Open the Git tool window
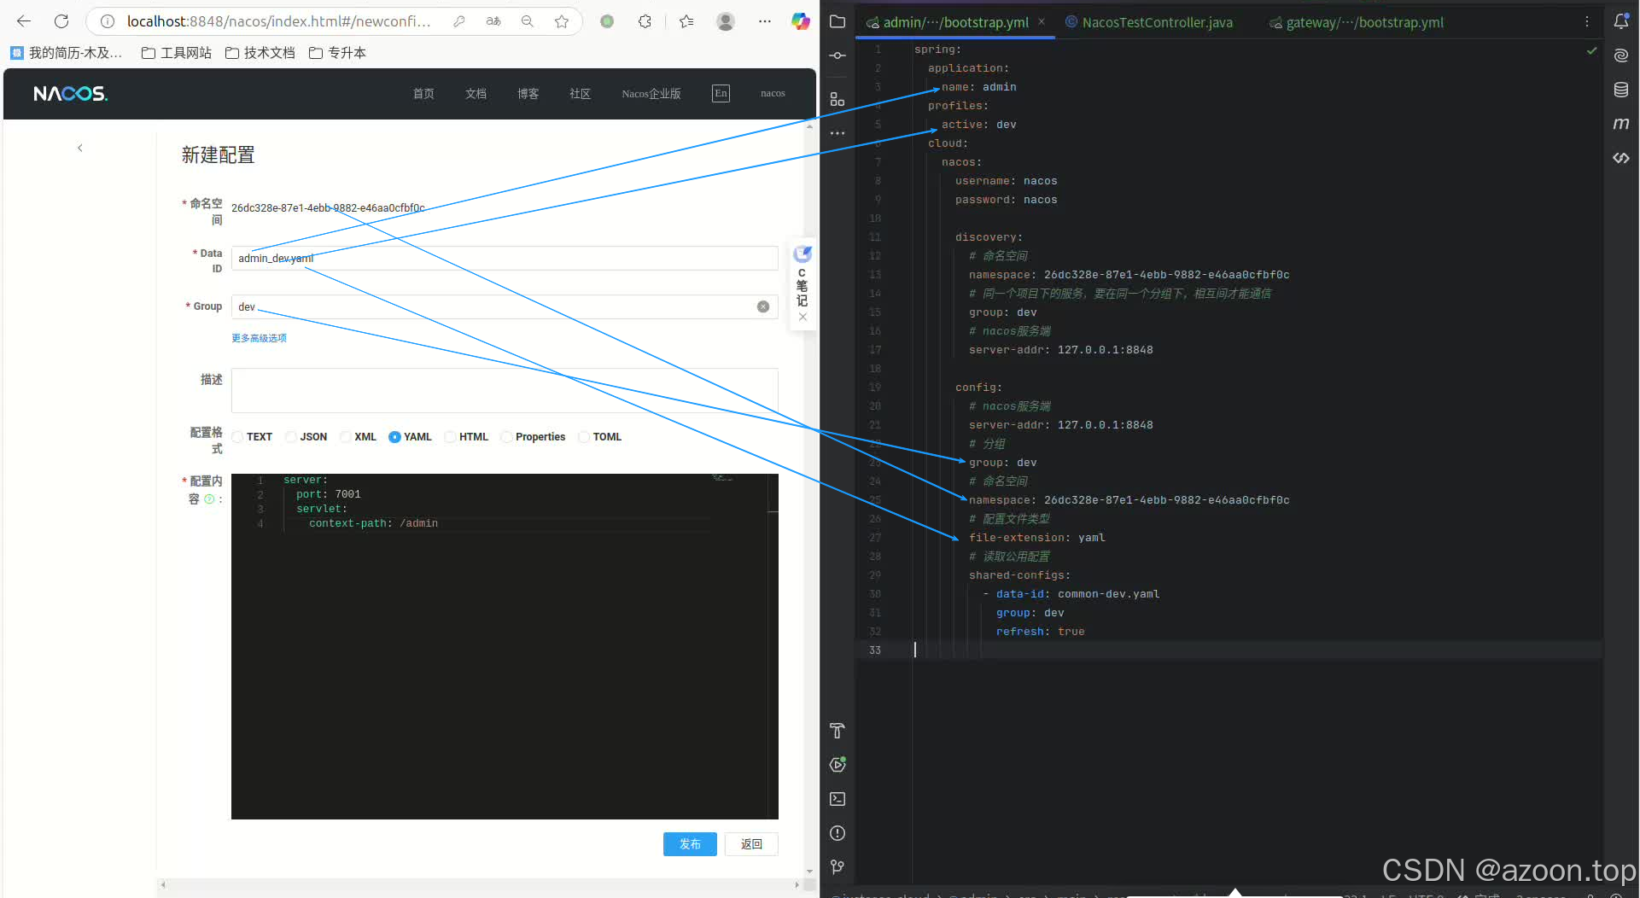Image resolution: width=1640 pixels, height=898 pixels. click(838, 867)
